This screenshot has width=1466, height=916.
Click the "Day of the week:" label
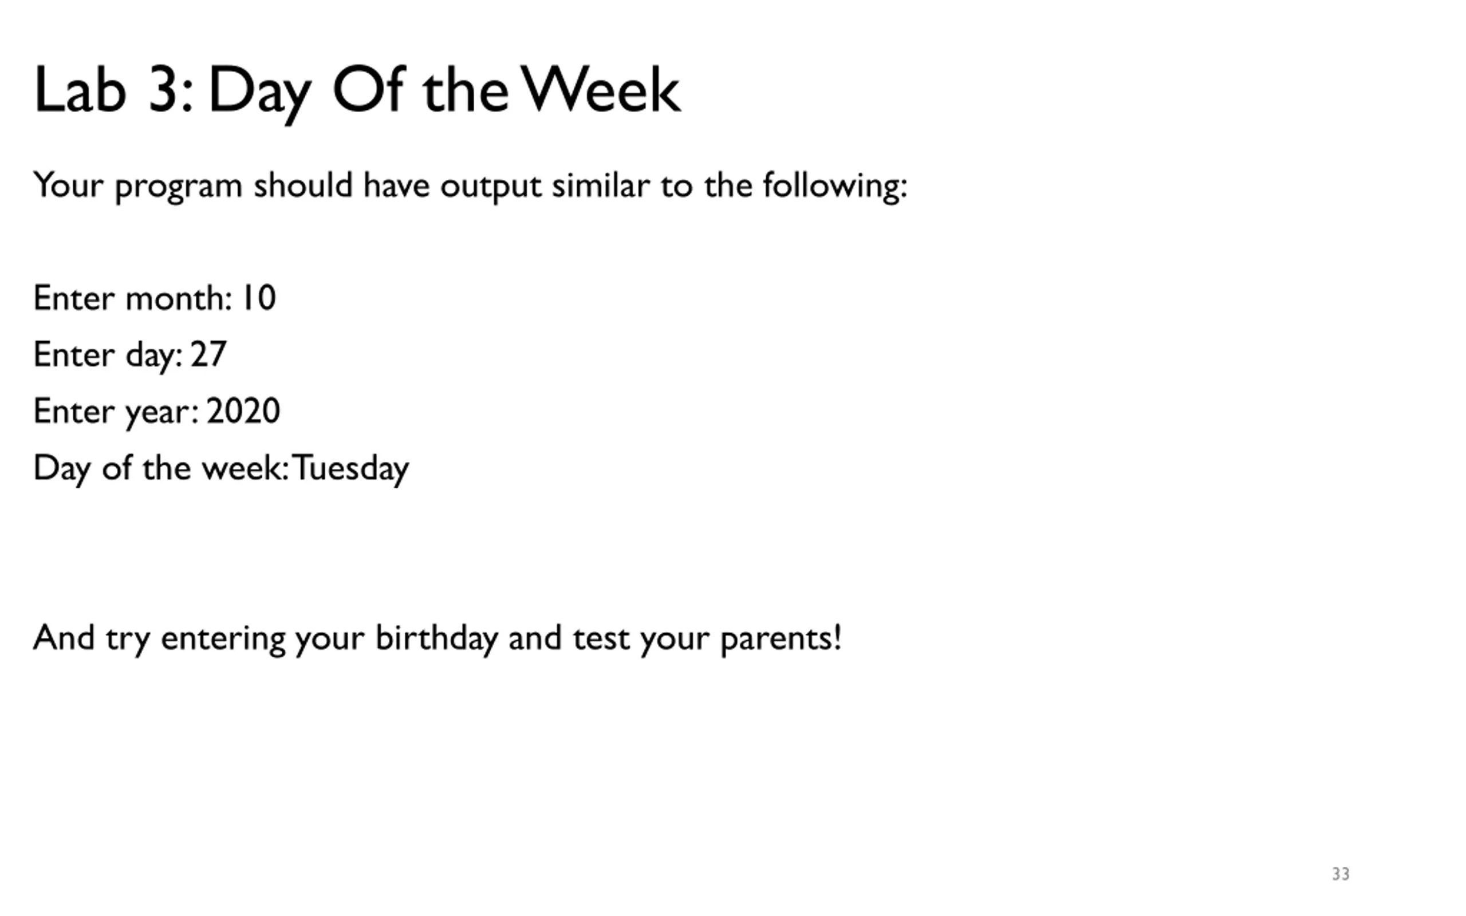161,468
